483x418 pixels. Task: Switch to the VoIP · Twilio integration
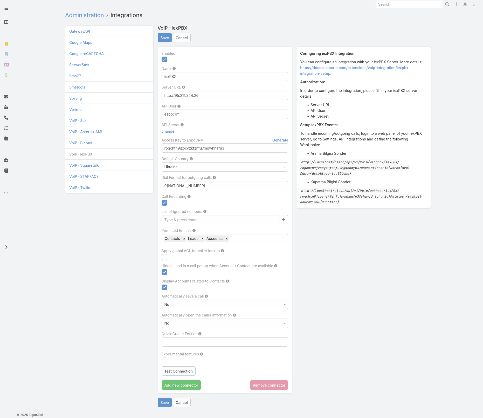pos(80,187)
